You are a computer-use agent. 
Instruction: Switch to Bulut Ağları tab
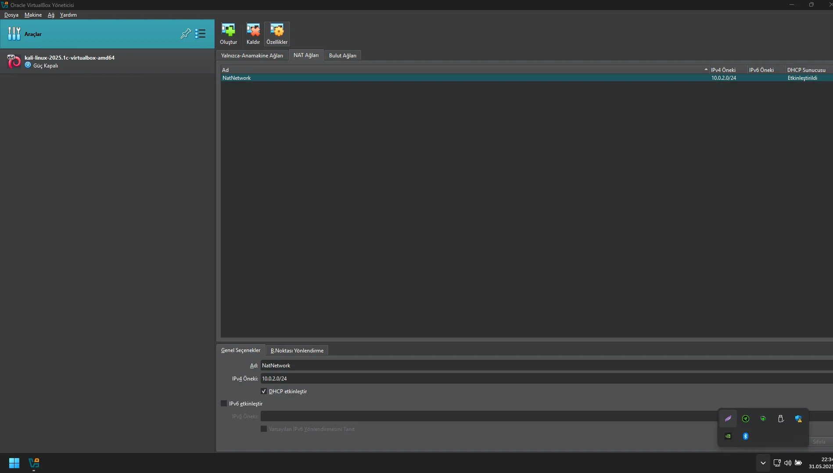tap(342, 56)
